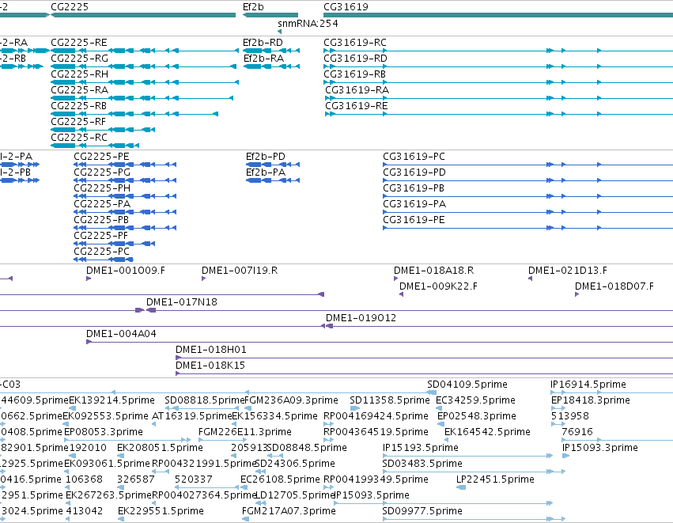Select protein CG2225-PF label
This screenshot has width=673, height=523.
[x=101, y=236]
